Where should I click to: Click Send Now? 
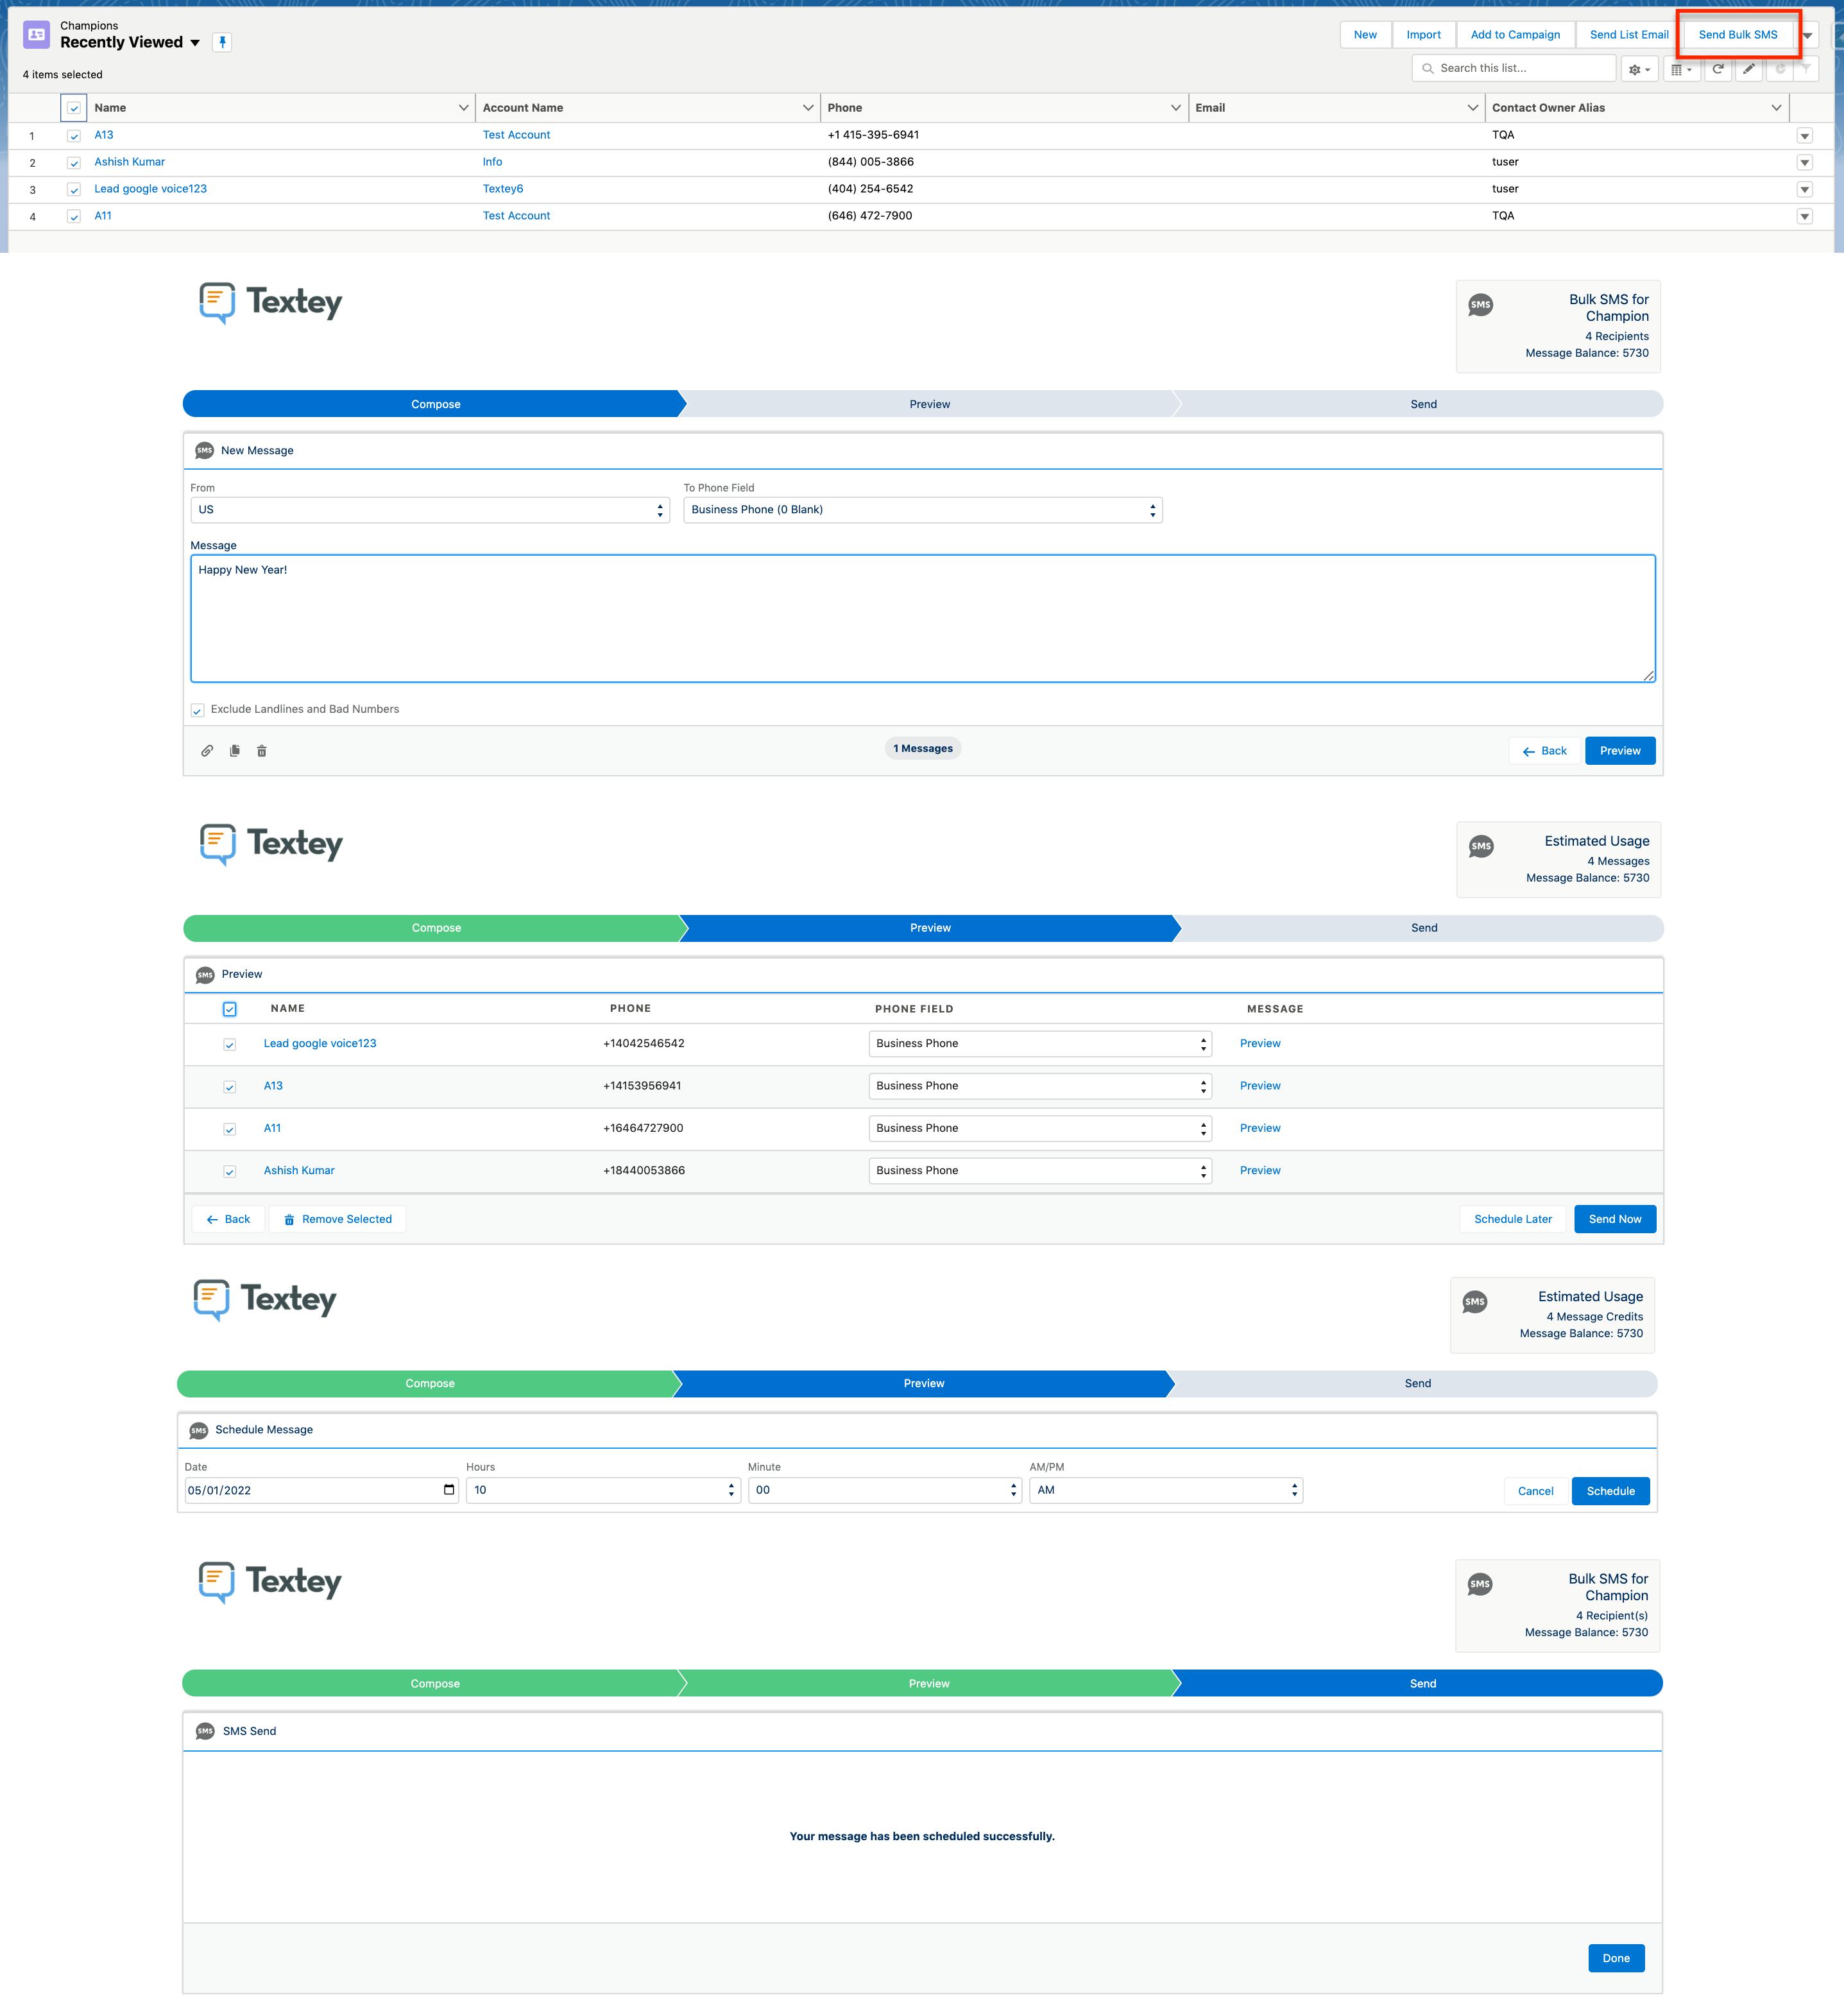[x=1615, y=1219]
